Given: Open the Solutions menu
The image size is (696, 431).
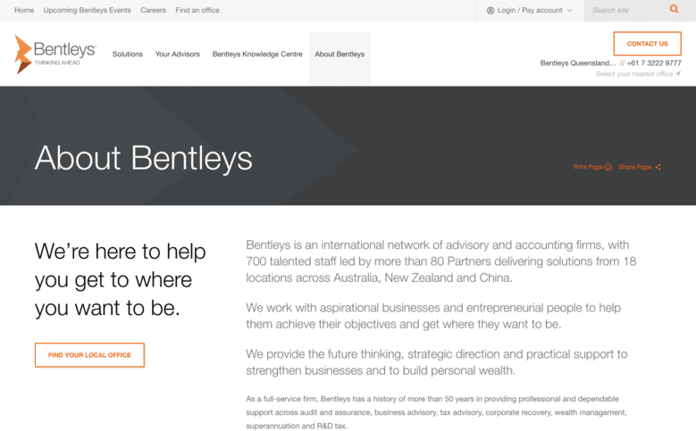Looking at the screenshot, I should pyautogui.click(x=128, y=54).
